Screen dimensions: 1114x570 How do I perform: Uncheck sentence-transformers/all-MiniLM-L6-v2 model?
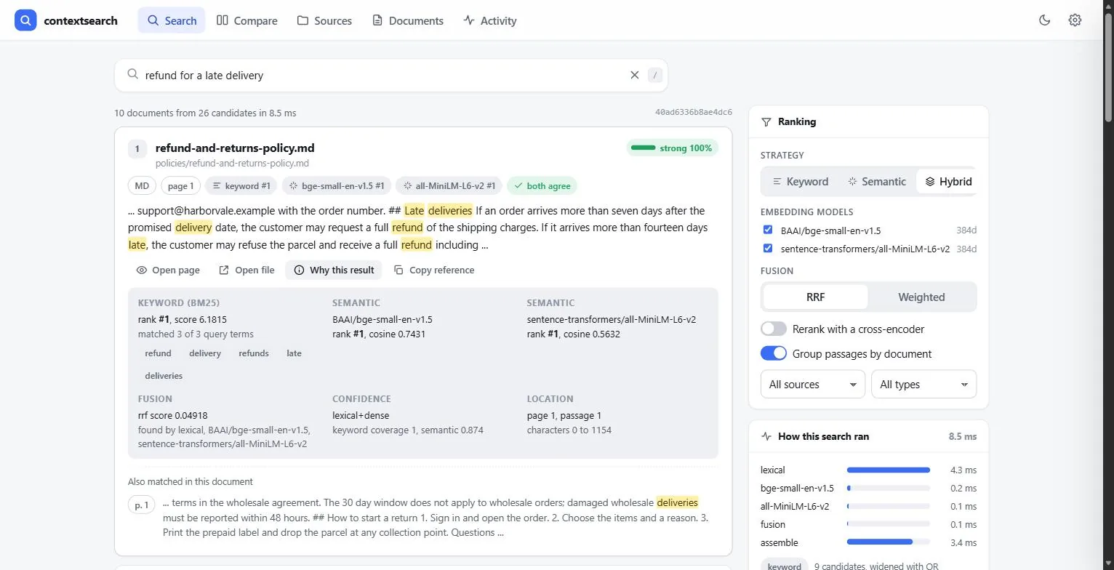768,248
